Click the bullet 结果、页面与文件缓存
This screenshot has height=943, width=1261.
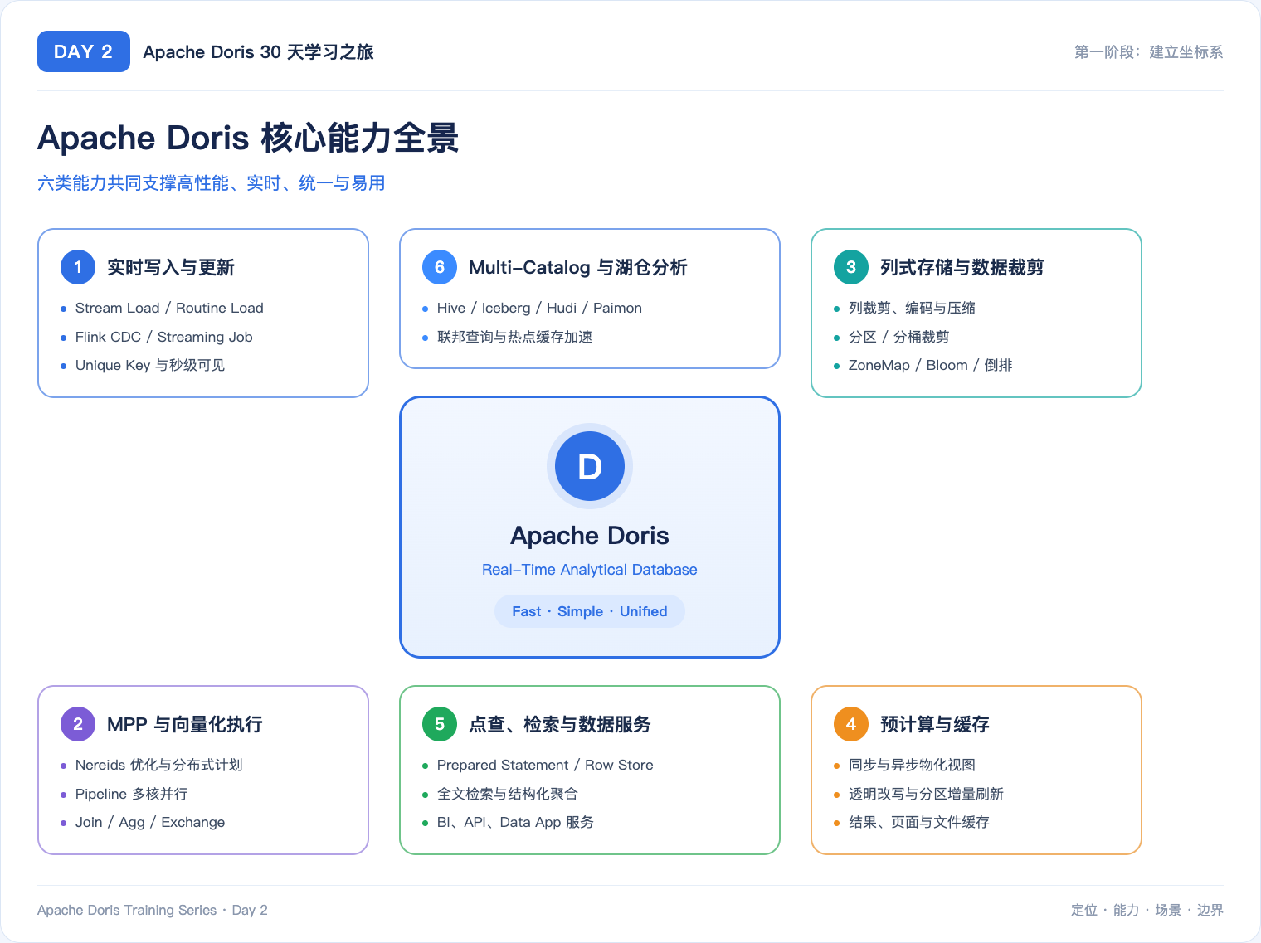click(x=919, y=822)
